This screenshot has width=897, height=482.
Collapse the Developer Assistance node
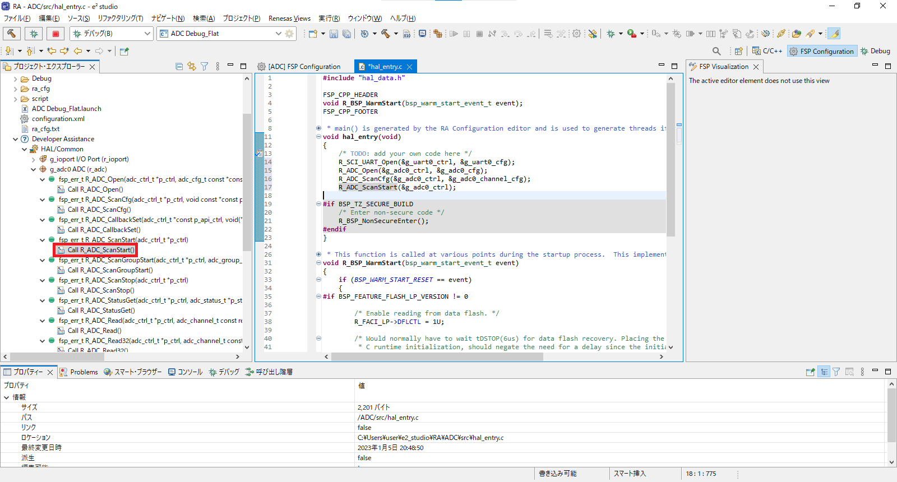pyautogui.click(x=16, y=139)
